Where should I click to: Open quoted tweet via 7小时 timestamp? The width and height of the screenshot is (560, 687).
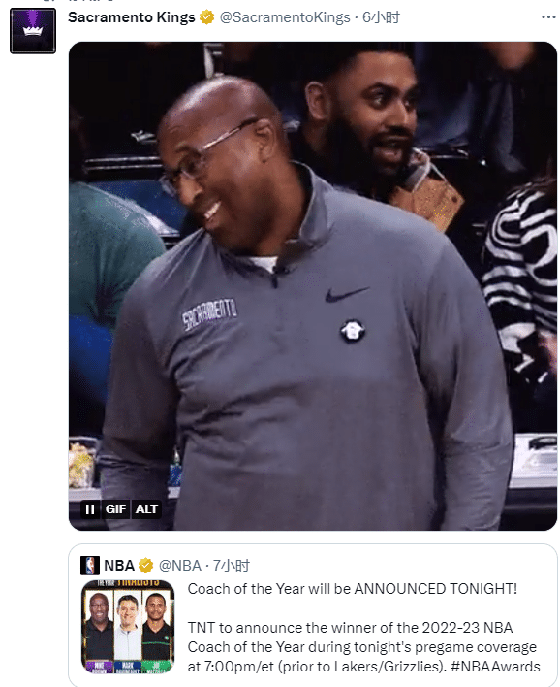pyautogui.click(x=231, y=566)
